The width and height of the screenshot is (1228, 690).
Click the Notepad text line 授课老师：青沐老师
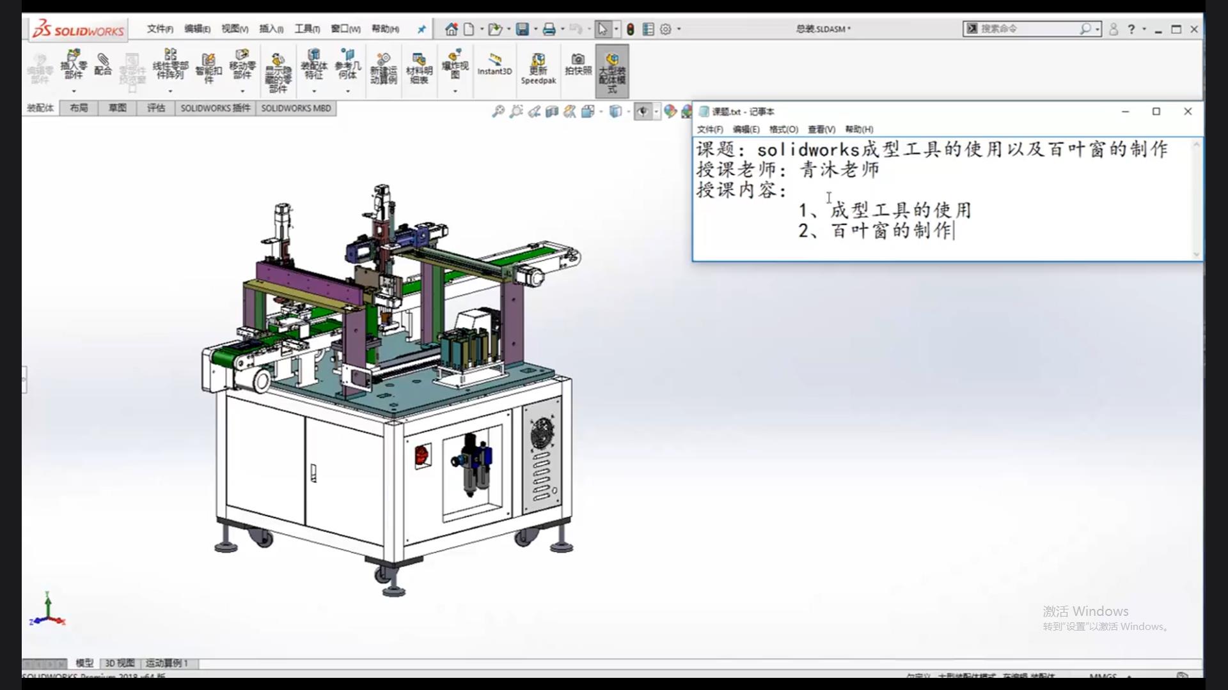point(788,169)
